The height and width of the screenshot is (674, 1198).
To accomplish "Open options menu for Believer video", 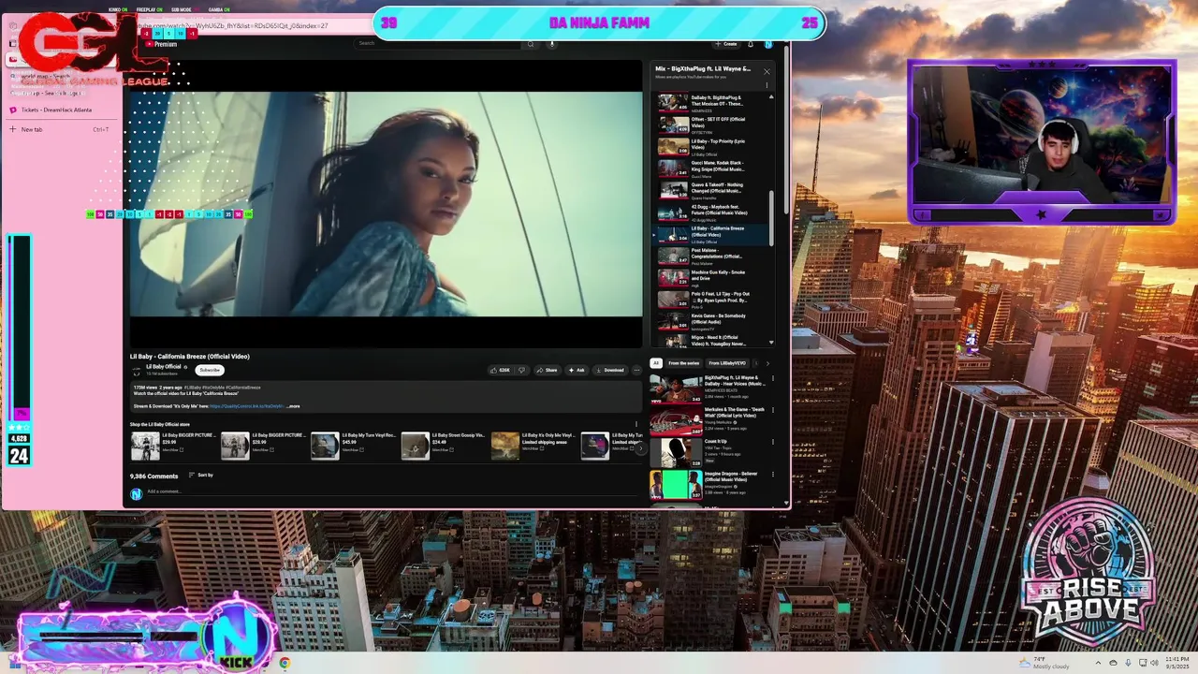I will pos(773,474).
